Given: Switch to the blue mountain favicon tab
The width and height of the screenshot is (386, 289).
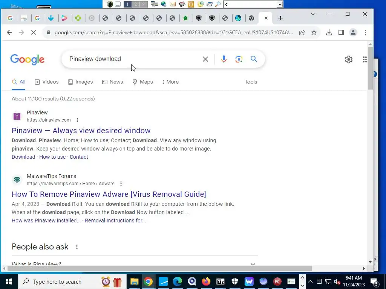Looking at the screenshot, I should click(x=238, y=18).
